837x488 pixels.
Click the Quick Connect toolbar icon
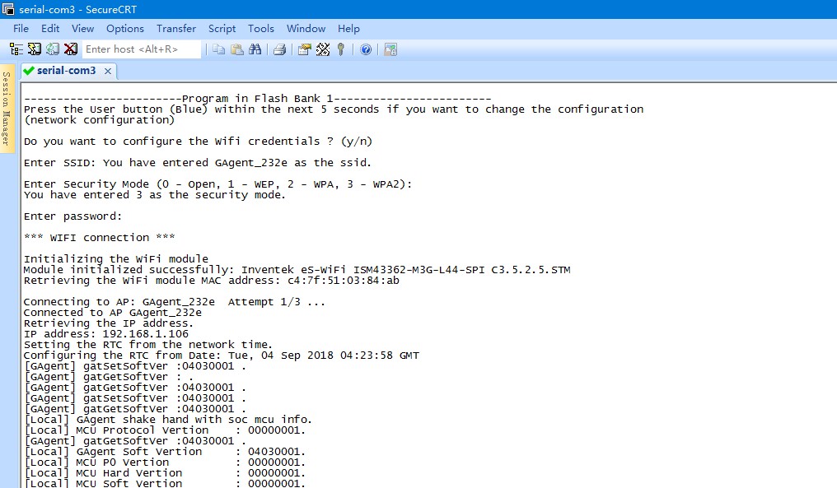[x=35, y=49]
